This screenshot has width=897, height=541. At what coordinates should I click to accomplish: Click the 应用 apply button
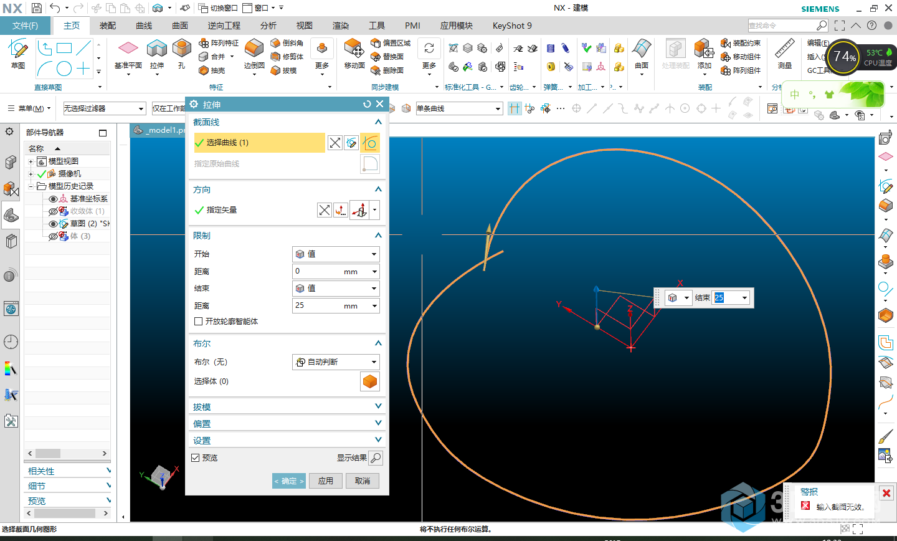[326, 481]
